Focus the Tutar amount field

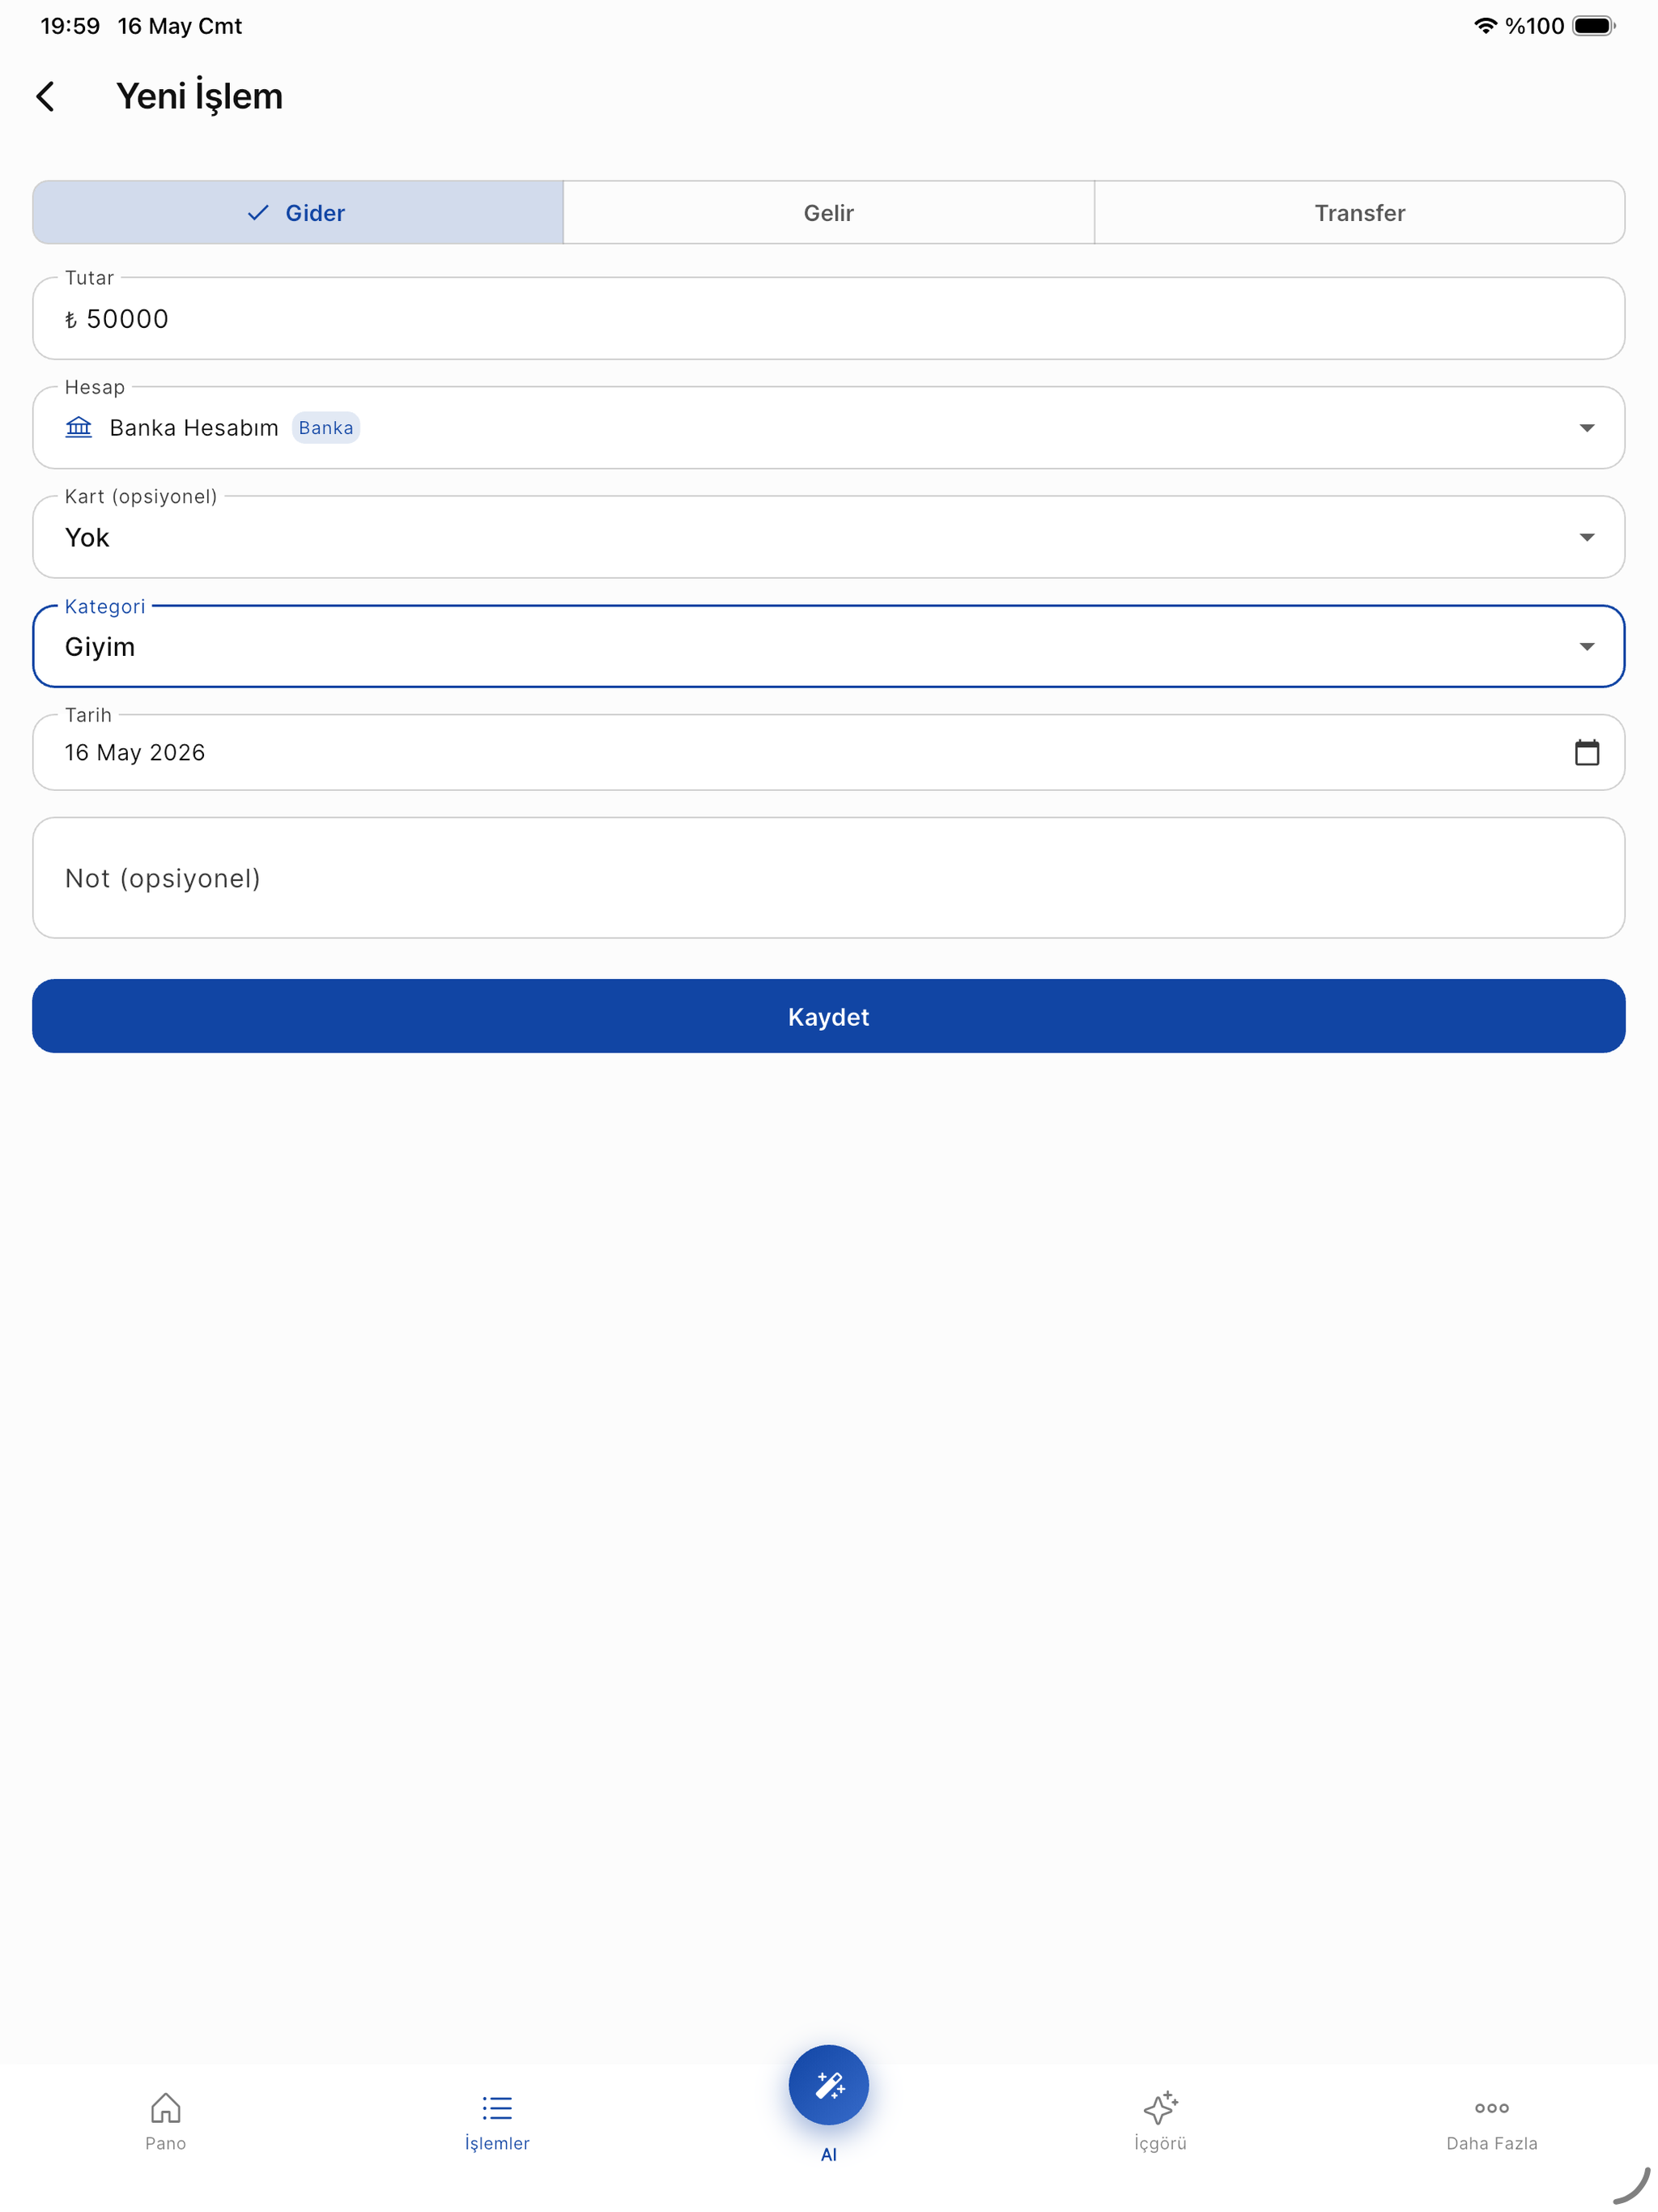click(828, 319)
